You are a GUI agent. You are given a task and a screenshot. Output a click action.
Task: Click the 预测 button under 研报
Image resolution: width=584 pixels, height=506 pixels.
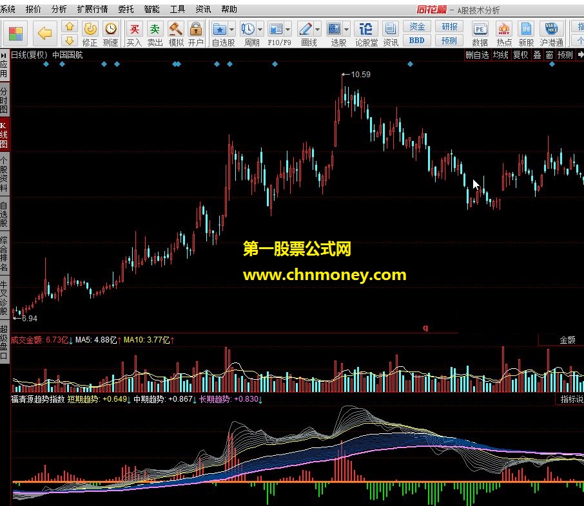(x=449, y=40)
